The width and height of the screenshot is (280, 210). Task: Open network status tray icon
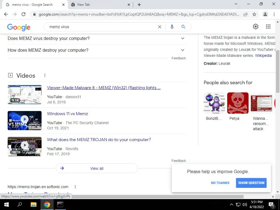click(238, 205)
